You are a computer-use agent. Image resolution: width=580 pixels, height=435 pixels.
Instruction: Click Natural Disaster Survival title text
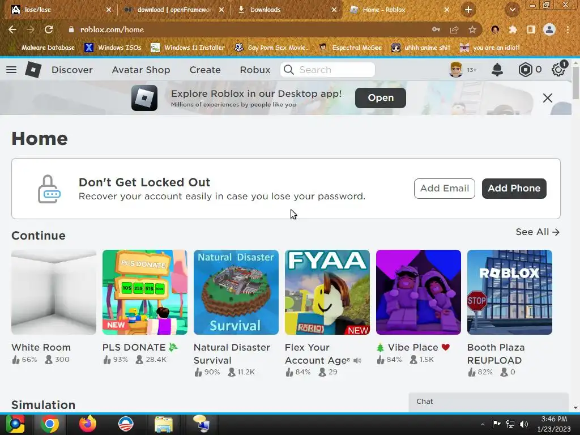click(x=232, y=353)
